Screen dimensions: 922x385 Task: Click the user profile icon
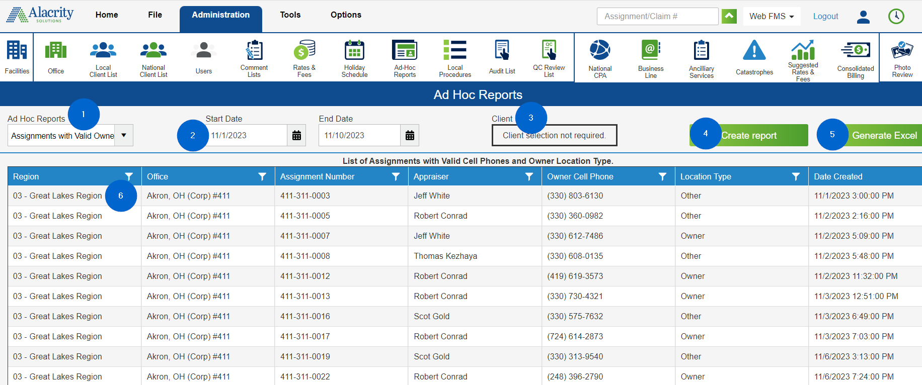[x=863, y=17]
